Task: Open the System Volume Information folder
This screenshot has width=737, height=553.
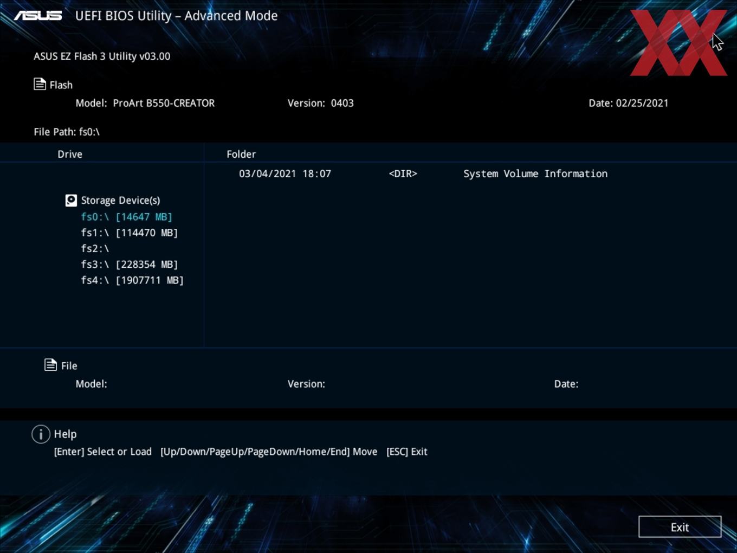Action: (x=535, y=173)
